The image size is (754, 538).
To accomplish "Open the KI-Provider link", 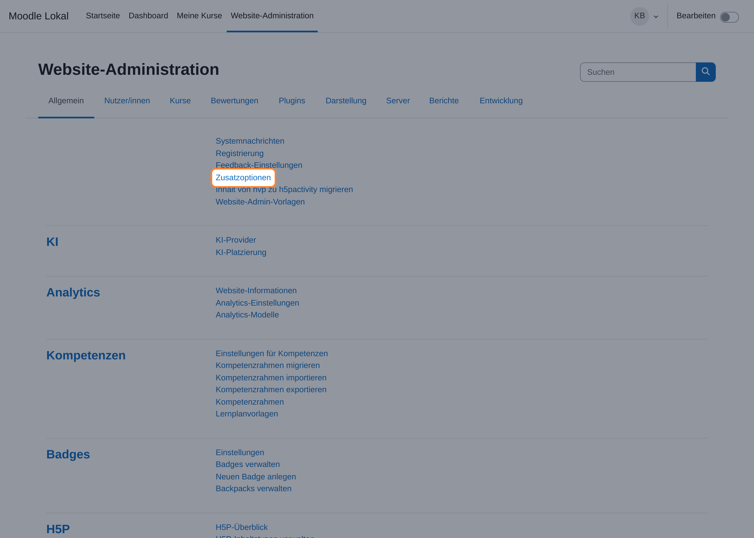I will point(236,240).
